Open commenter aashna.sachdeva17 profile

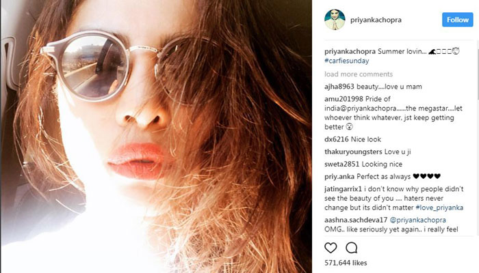pos(356,220)
